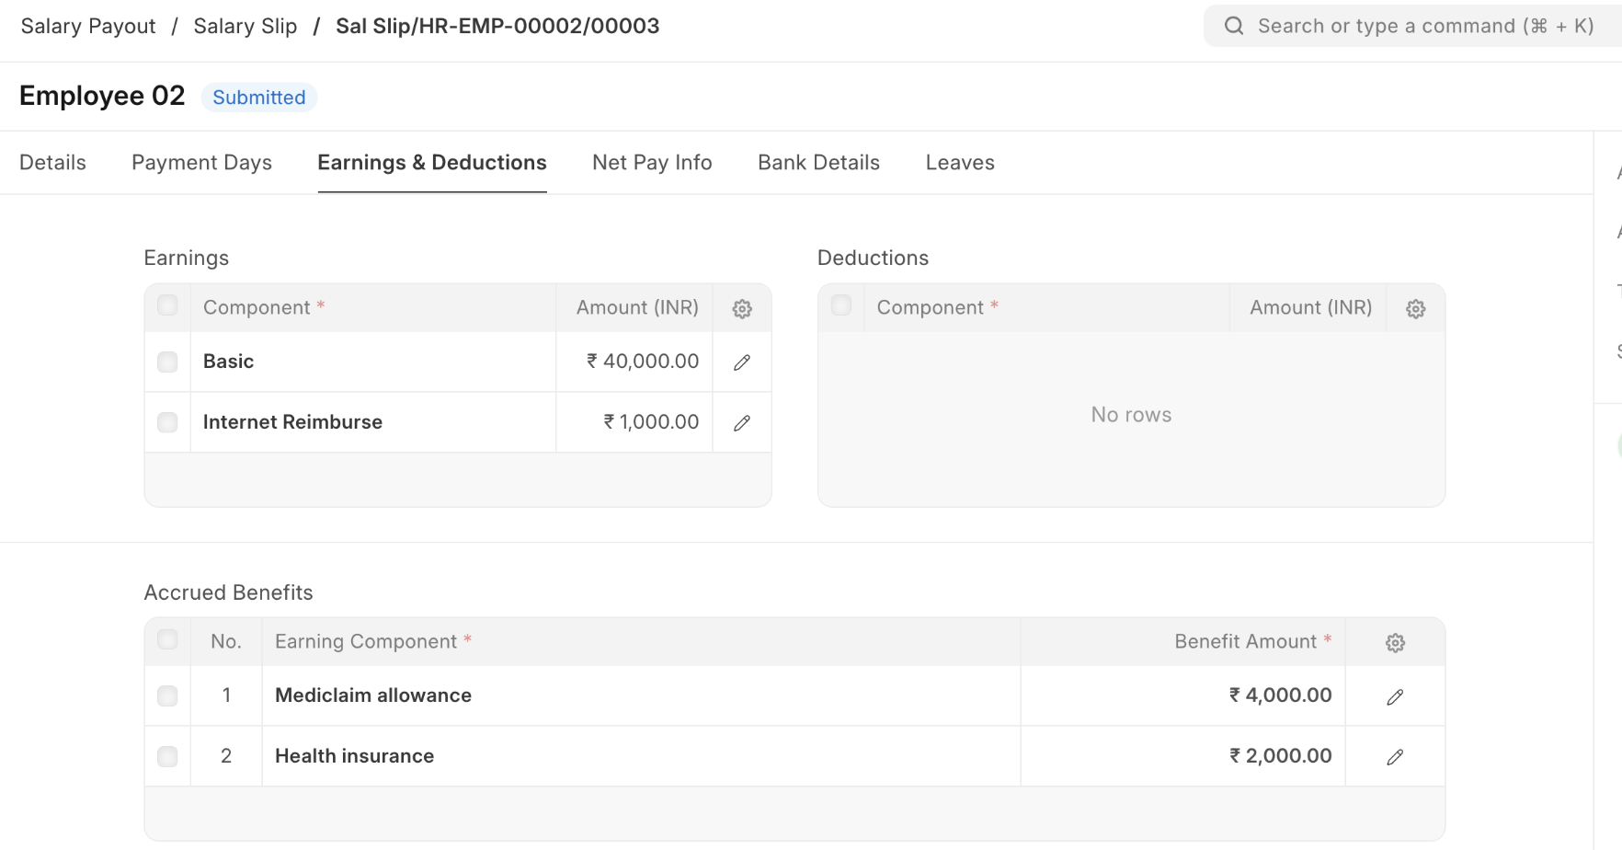Edit the Mediclaim allowance row

point(1395,697)
